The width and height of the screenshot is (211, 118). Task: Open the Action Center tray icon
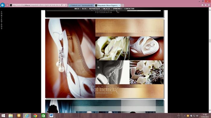pyautogui.click(x=194, y=116)
